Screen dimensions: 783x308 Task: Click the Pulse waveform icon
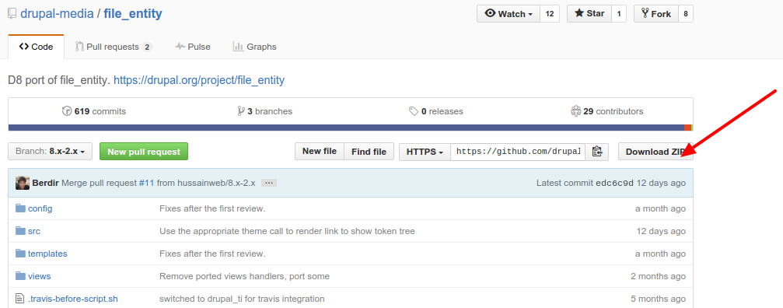tap(180, 47)
